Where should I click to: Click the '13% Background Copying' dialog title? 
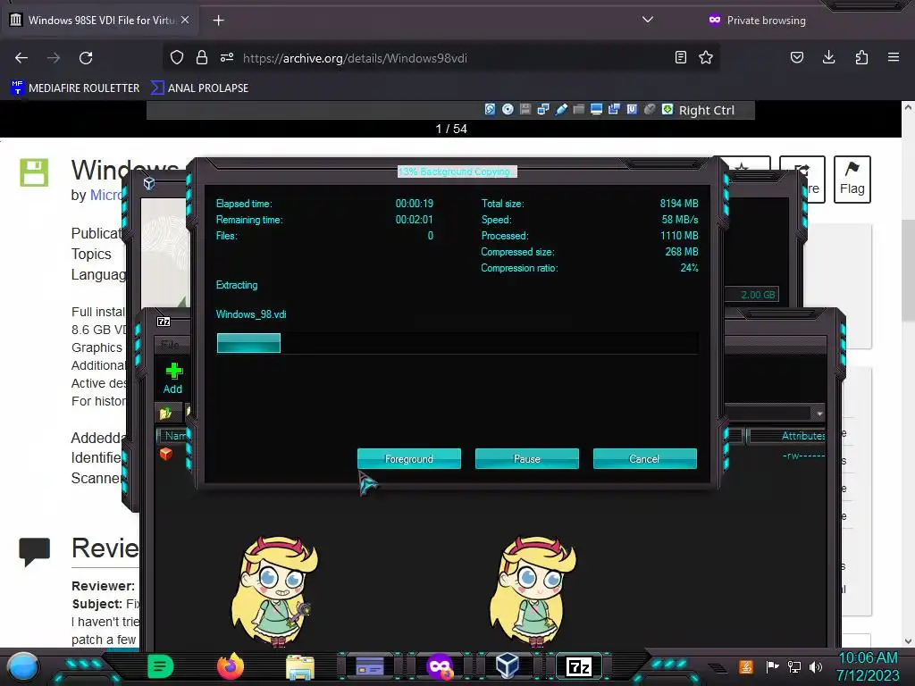457,171
